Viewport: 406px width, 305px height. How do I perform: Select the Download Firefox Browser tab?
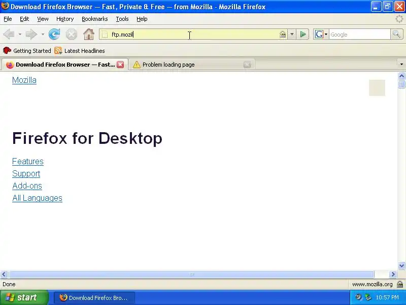65,65
